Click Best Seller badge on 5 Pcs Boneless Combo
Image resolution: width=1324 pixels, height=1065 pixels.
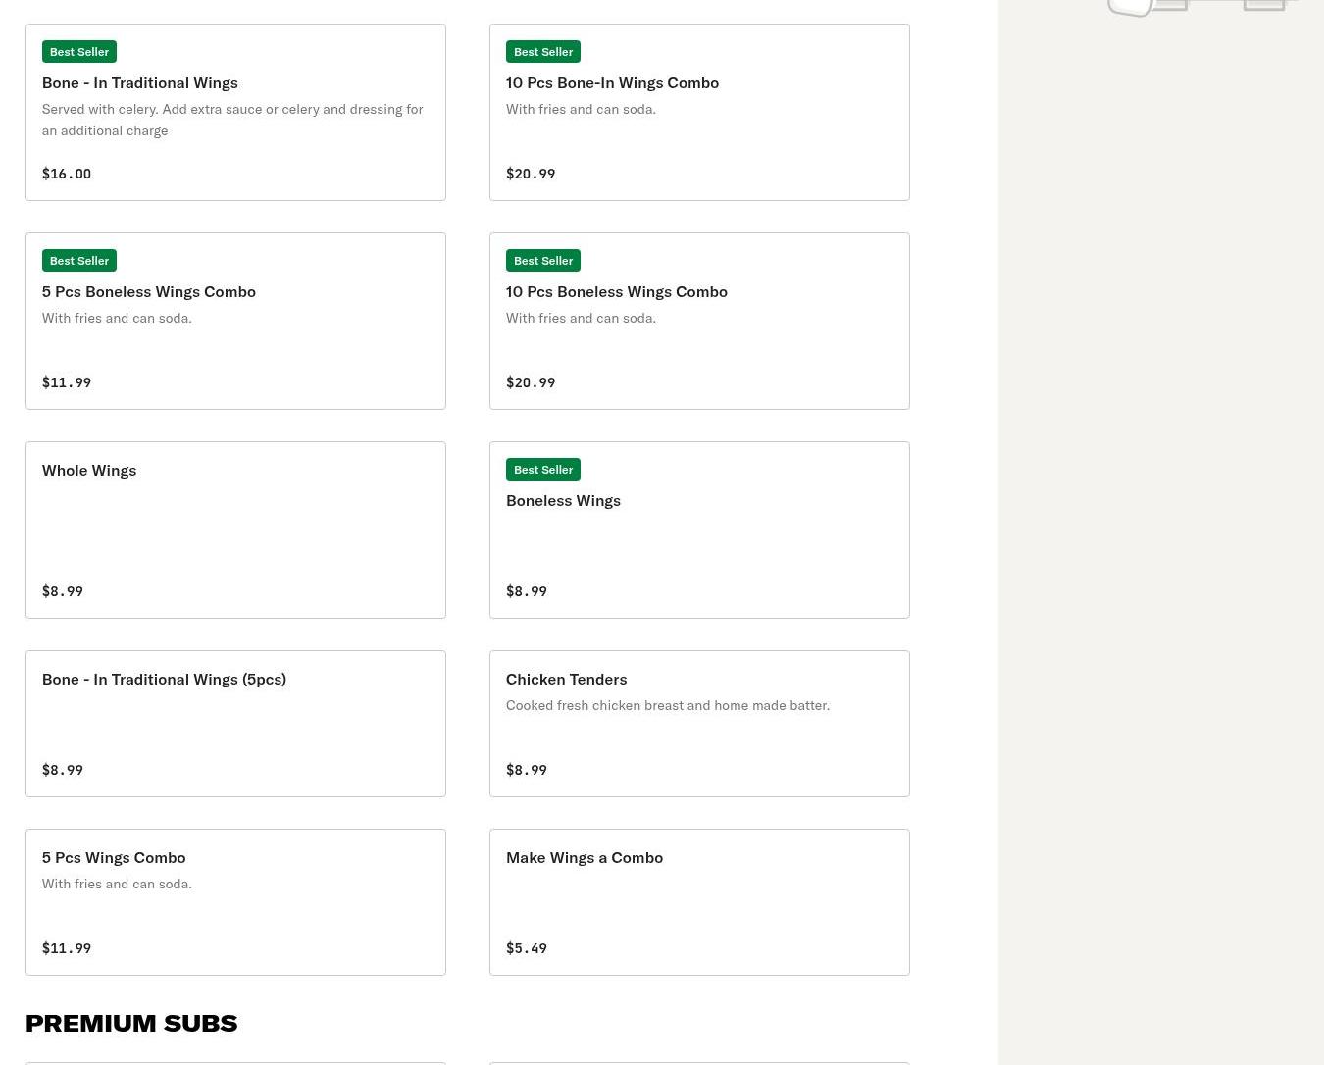(x=79, y=260)
